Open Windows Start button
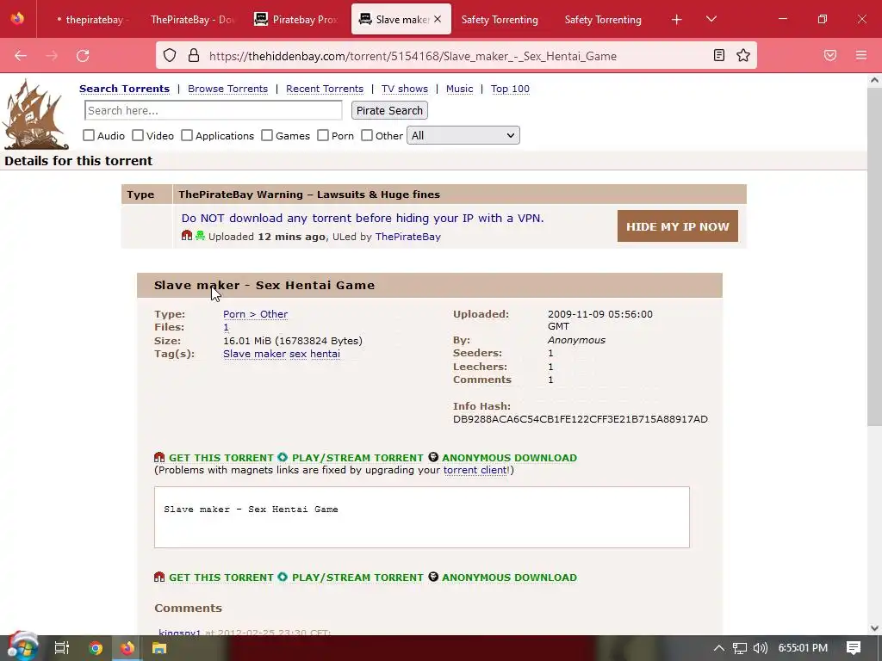Image resolution: width=882 pixels, height=661 pixels. [22, 647]
